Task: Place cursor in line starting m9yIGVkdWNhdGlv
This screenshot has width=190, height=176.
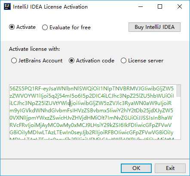Action: pyautogui.click(x=92, y=111)
